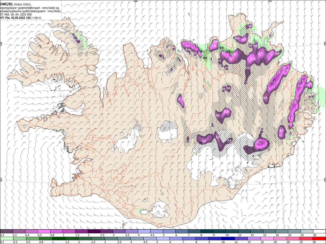
Task: Click the '15W' longitude label at top
Action: (x=270, y=1)
